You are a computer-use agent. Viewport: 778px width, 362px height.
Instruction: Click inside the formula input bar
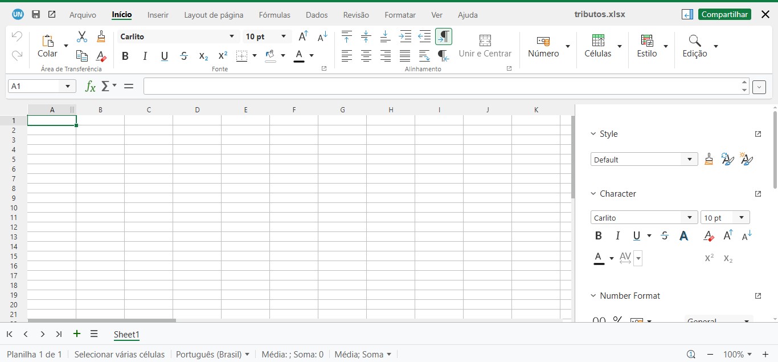pos(399,86)
